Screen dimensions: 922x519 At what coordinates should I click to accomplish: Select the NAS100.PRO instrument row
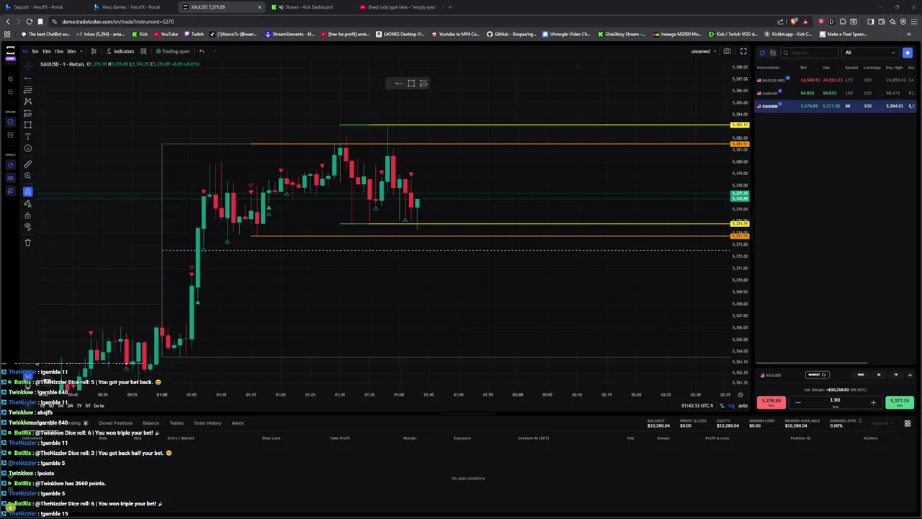coord(836,80)
